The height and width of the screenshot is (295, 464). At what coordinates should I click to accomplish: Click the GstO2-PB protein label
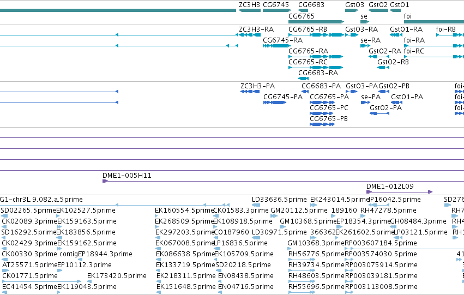(x=394, y=86)
